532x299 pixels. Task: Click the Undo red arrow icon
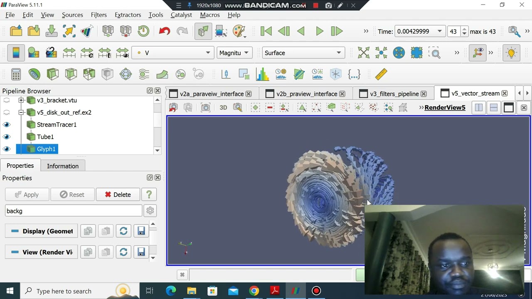(x=164, y=31)
